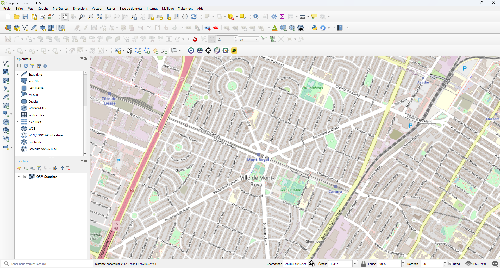Open the Python console
The width and height of the screenshot is (500, 268).
point(314,28)
